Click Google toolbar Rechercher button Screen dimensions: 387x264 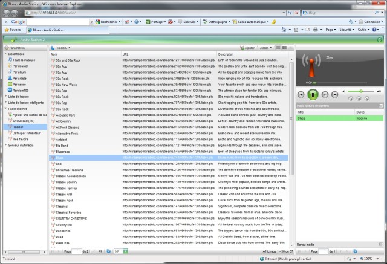click(x=108, y=22)
